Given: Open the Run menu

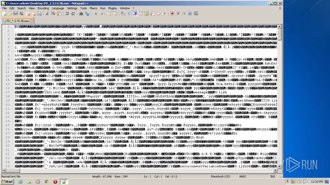Looking at the screenshot, I should tap(103, 8).
